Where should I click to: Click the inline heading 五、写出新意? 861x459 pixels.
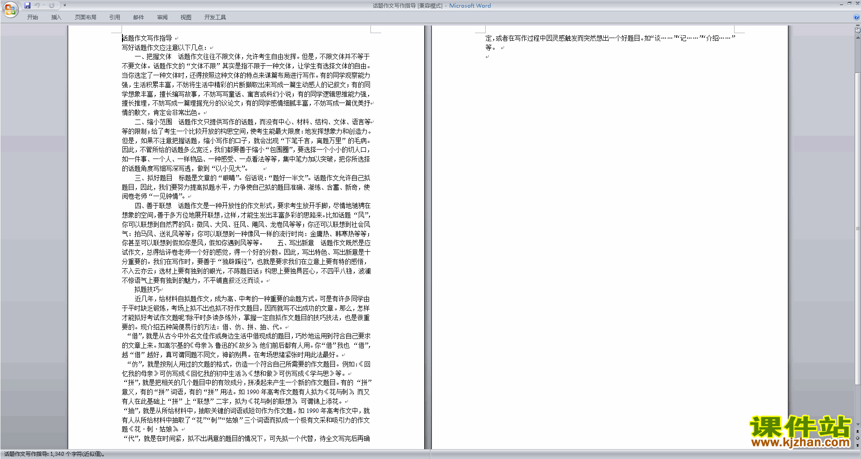[296, 243]
